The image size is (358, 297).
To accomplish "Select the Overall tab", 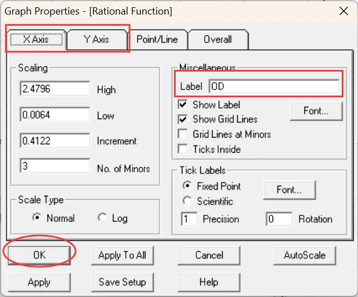I will coord(218,40).
